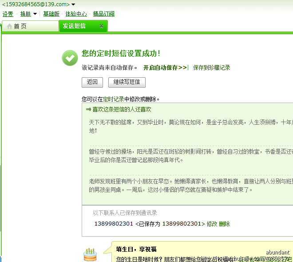
Task: Click the account address 15932684565@139.com
Action: [x=36, y=4]
